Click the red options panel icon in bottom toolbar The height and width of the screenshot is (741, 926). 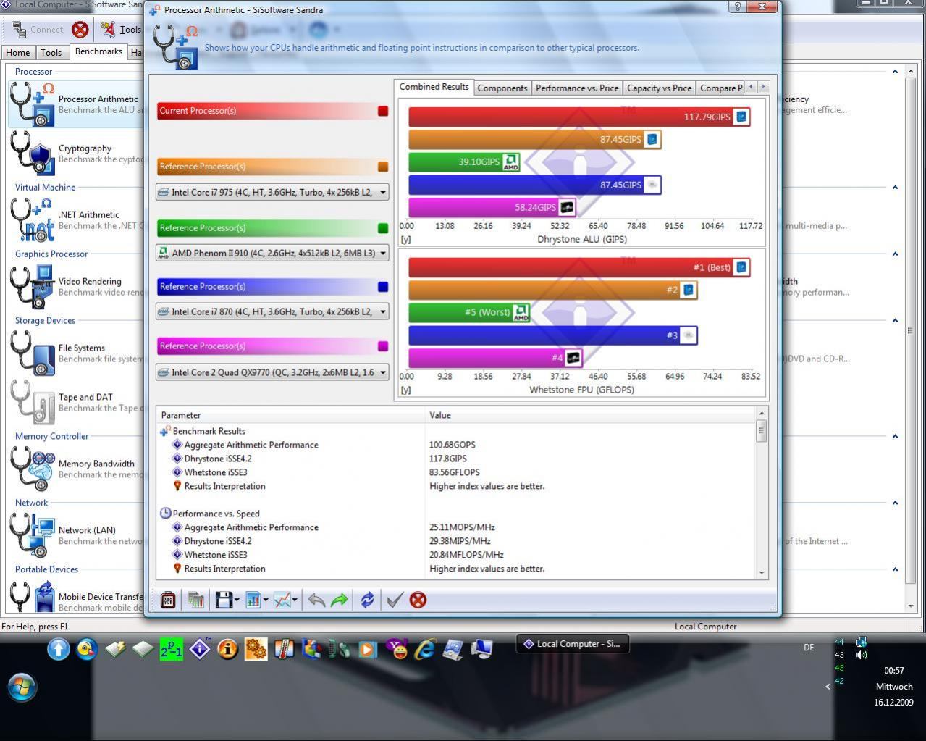[168, 600]
